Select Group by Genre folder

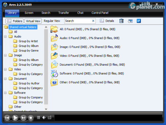[x=29, y=51]
